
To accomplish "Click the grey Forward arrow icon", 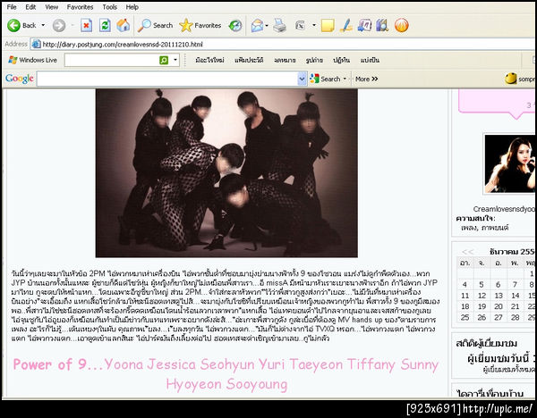I will pos(59,25).
